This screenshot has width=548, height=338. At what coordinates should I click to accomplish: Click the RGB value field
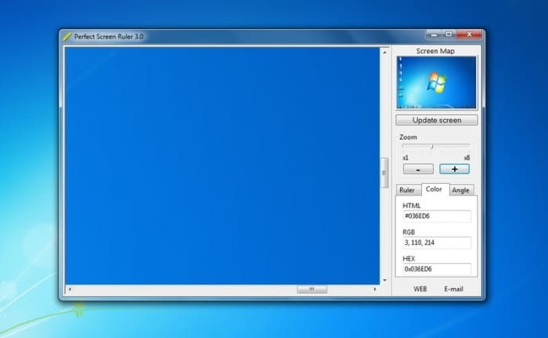[436, 243]
